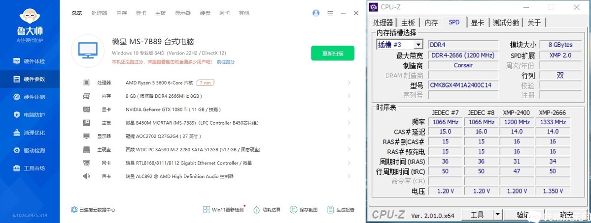591x223 pixels.
Task: Open Win11更新检测 tool
Action: tap(223, 210)
